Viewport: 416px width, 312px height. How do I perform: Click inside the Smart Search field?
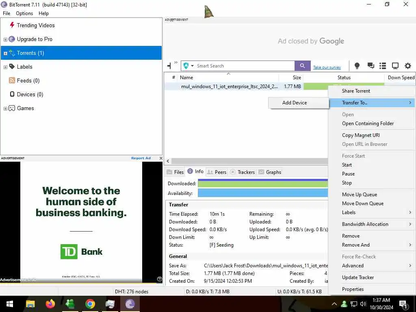pyautogui.click(x=244, y=65)
